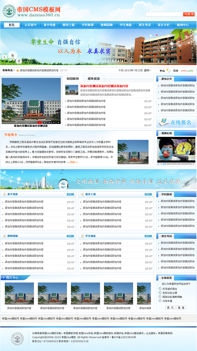This screenshot has height=351, width=197.
Task: Open the 招生考试 navigation menu item
Action: pos(145,25)
